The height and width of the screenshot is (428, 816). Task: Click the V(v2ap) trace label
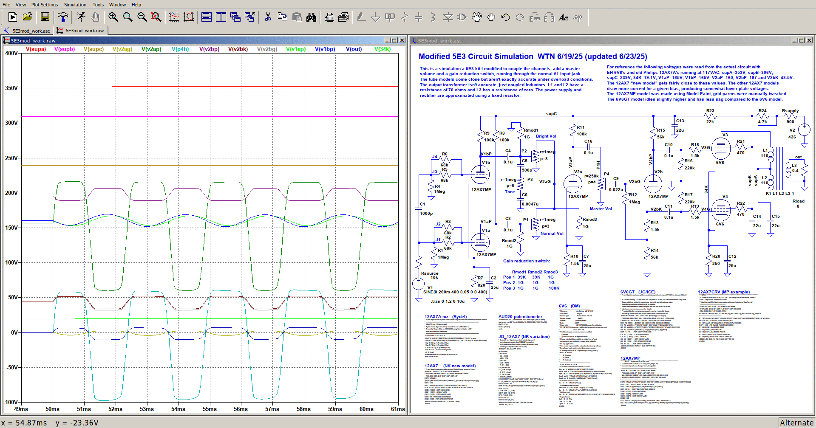click(151, 49)
